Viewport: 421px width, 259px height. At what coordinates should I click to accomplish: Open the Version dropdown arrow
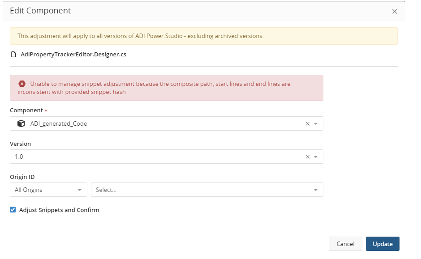316,157
